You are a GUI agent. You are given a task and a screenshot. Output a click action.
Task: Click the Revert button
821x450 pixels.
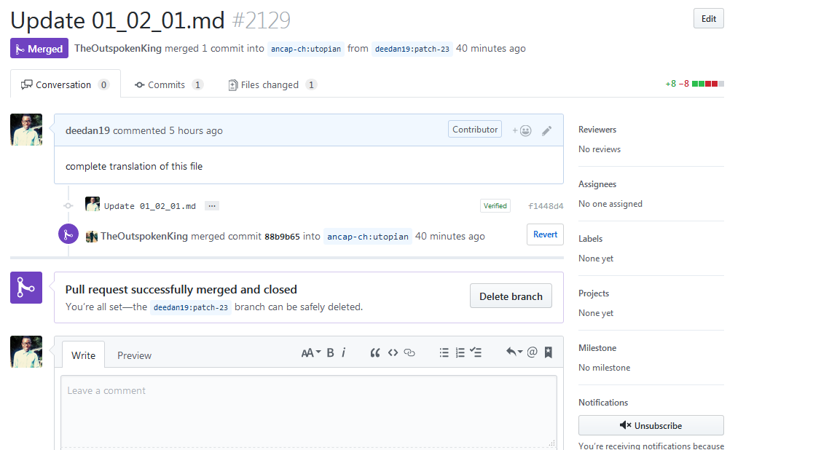pyautogui.click(x=545, y=234)
